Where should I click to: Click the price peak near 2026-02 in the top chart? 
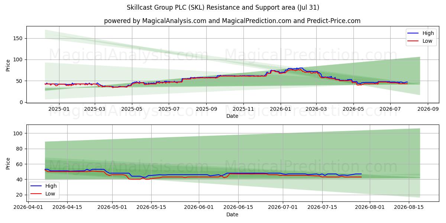(x=300, y=68)
